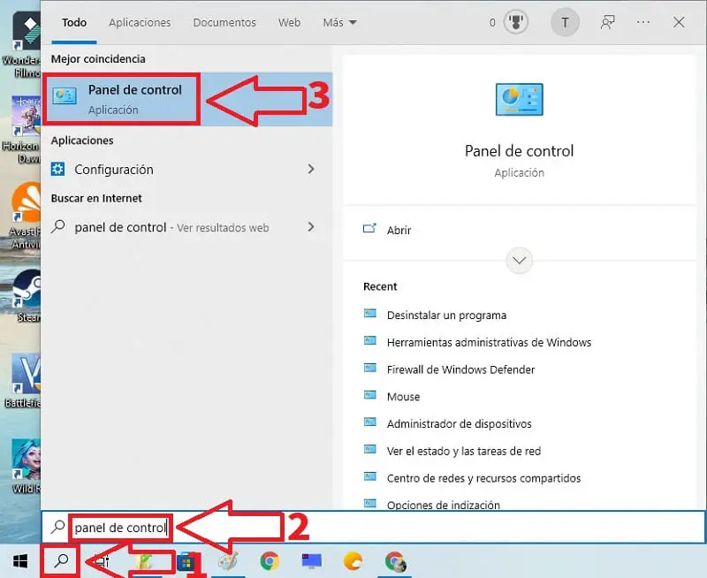Click the Steam desktop shortcut icon
Viewport: 707px width, 578px height.
[27, 289]
